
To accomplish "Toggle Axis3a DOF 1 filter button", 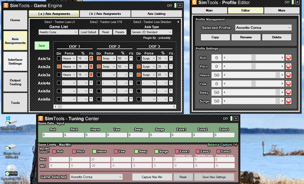I will [x=91, y=75].
